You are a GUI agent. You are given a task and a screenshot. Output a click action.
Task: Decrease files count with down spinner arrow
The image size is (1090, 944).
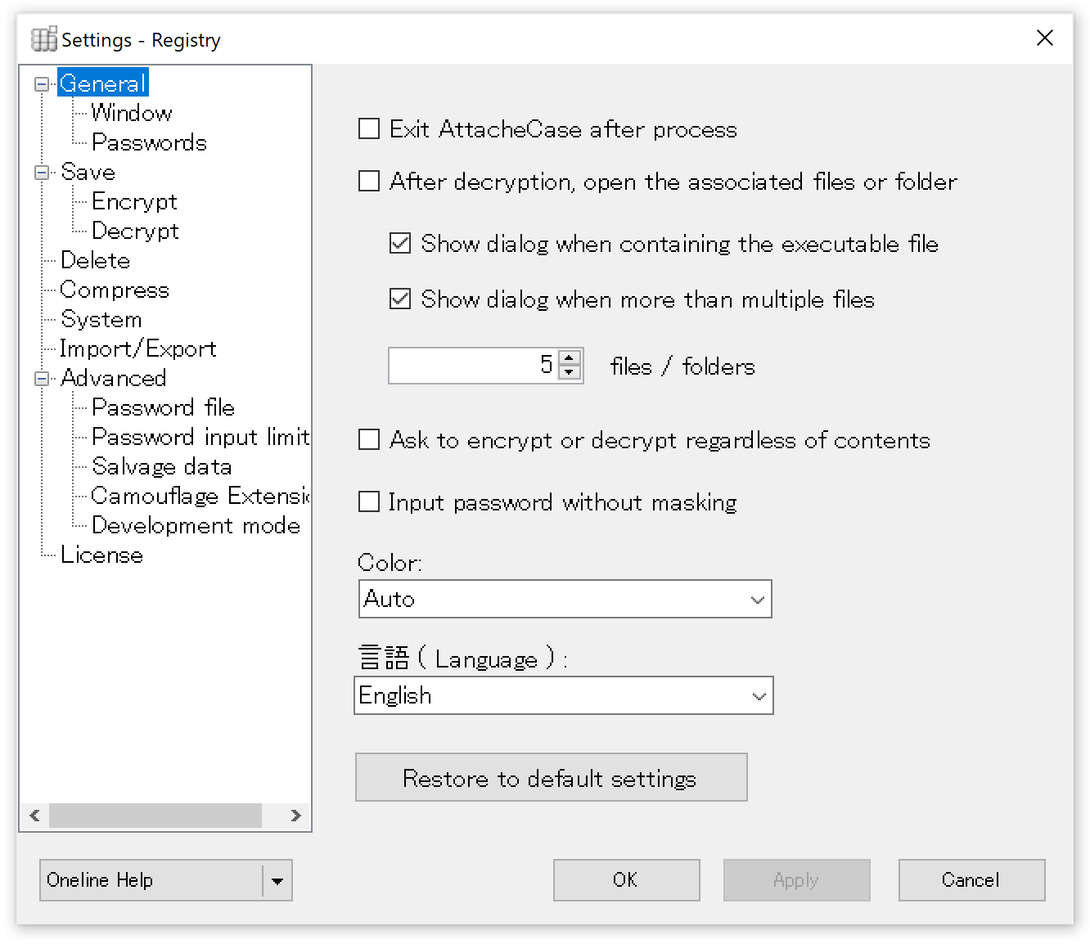coord(570,372)
